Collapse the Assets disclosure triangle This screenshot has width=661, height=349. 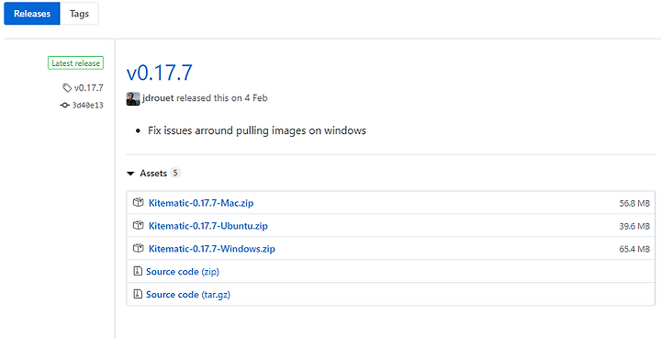coord(130,174)
